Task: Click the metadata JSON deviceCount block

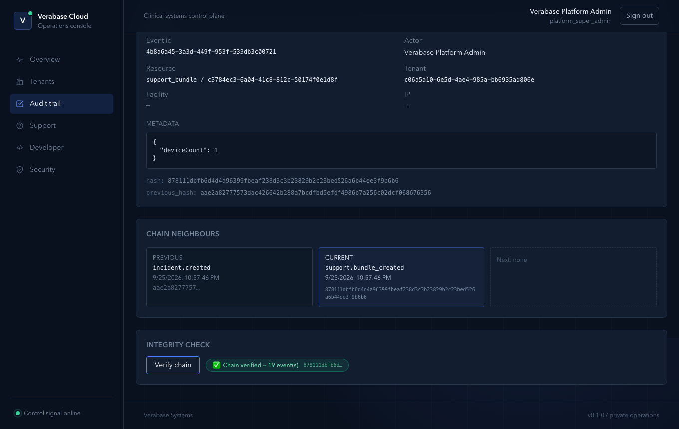Action: tap(401, 150)
